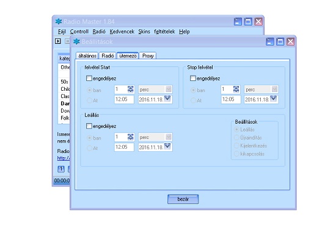Click the 12:05 time field in felvétel Start
This screenshot has width=336, height=234.
[x=124, y=99]
